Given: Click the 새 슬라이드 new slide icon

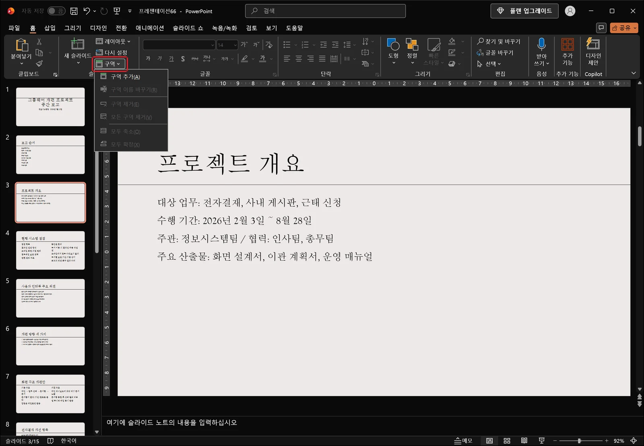Looking at the screenshot, I should pos(77,44).
